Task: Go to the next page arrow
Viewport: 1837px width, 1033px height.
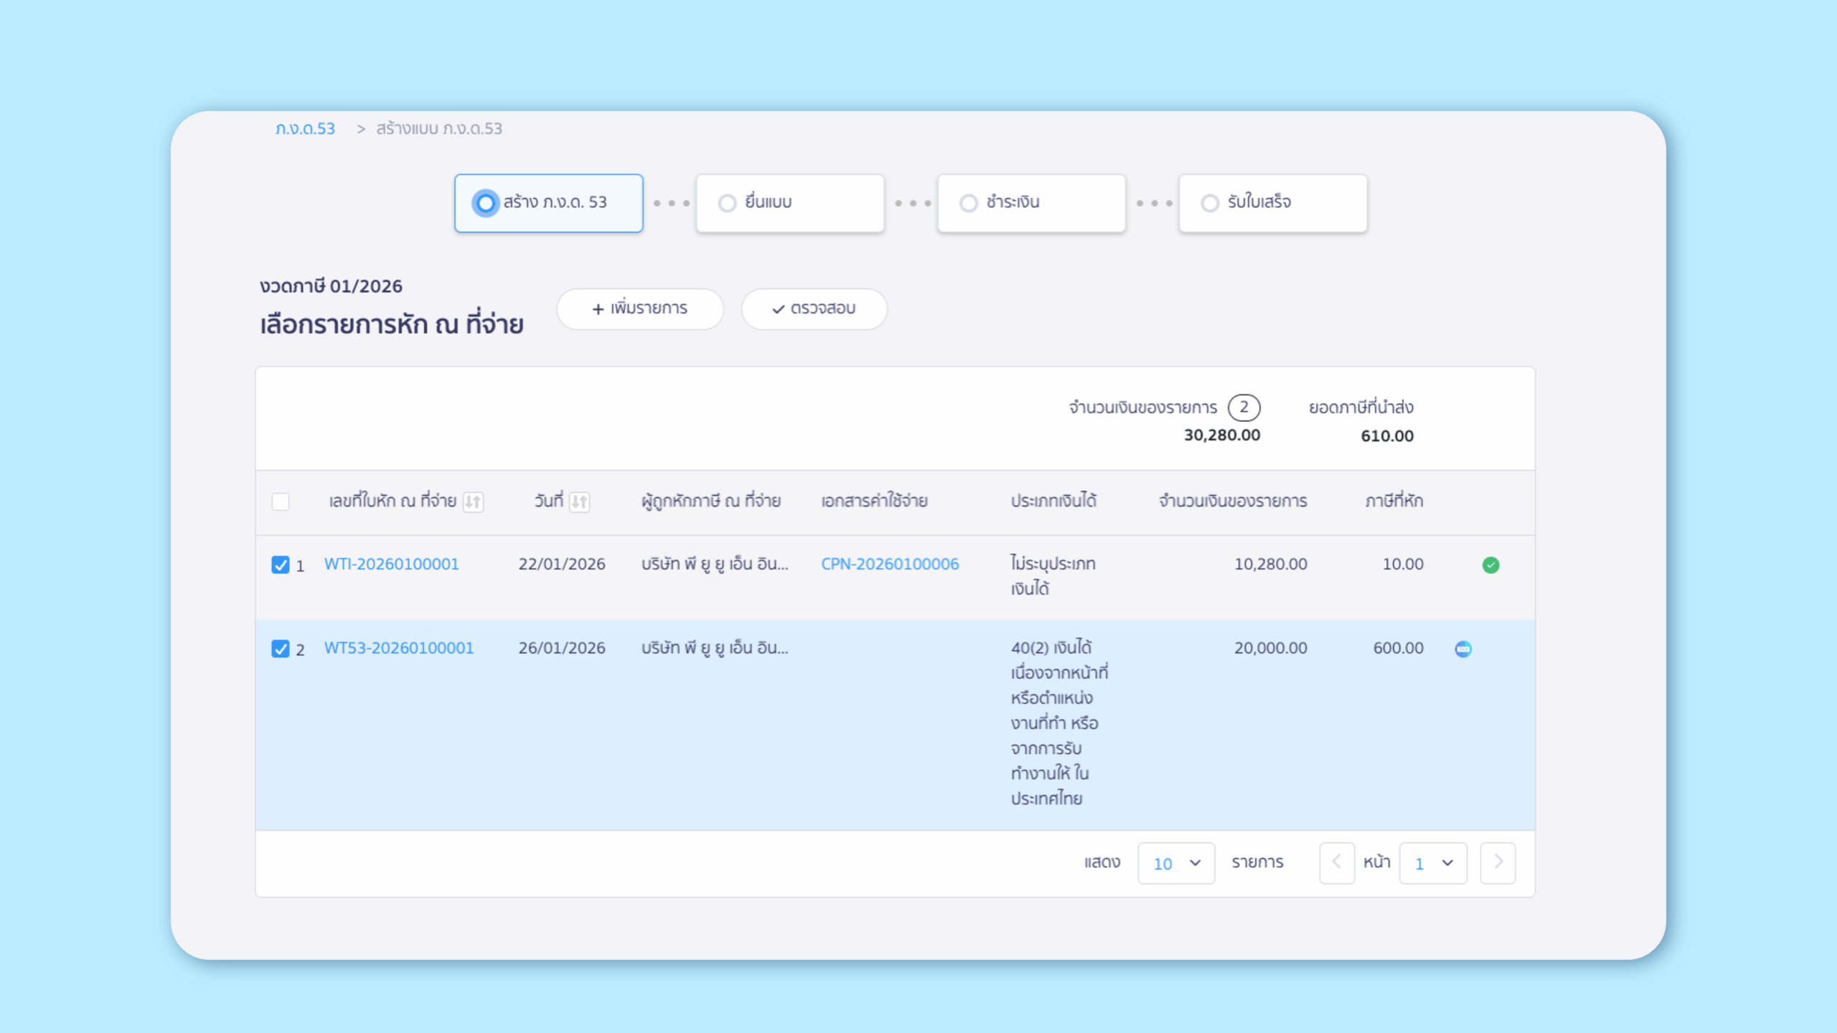Action: (1498, 863)
